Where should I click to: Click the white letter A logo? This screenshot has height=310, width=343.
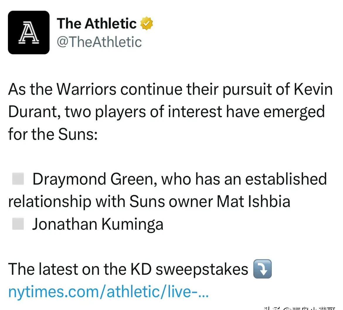(x=29, y=32)
